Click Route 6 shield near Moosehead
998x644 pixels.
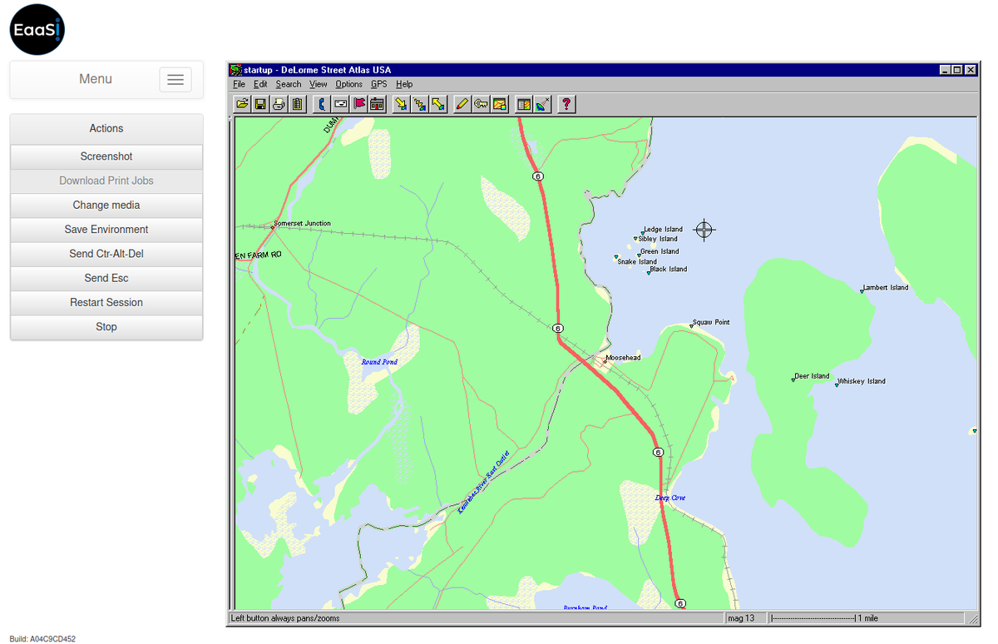pyautogui.click(x=558, y=329)
